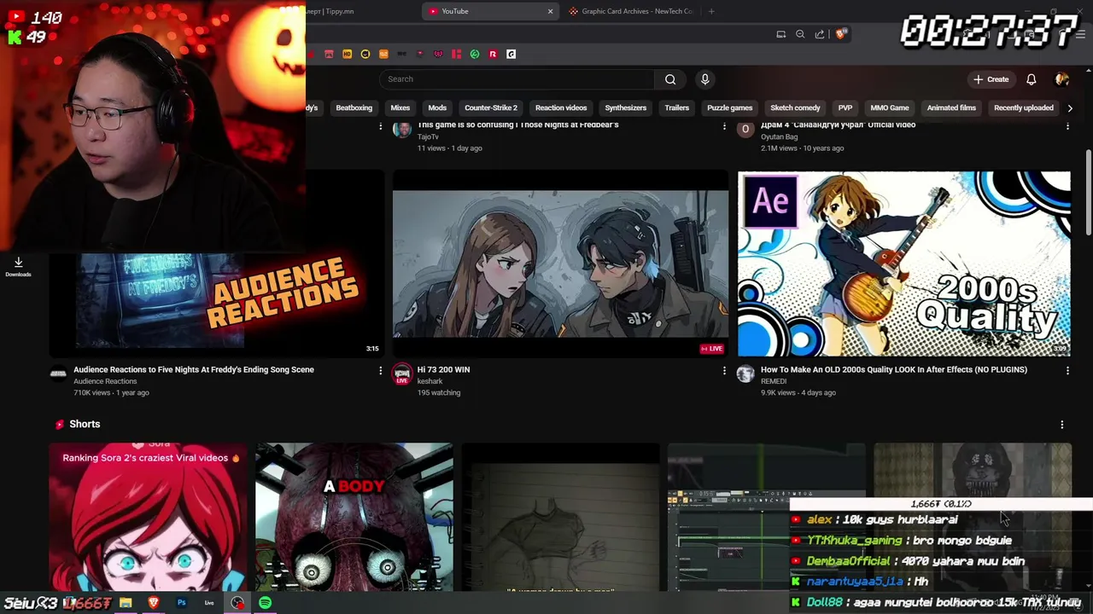The image size is (1093, 614).
Task: Open the green circular bookmark icon
Action: coord(475,54)
